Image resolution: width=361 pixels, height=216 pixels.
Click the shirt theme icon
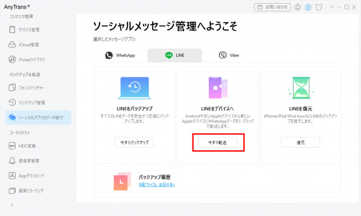point(319,7)
